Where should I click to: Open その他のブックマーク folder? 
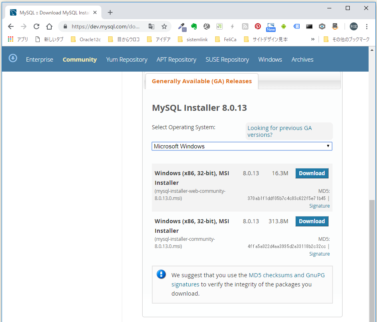347,39
